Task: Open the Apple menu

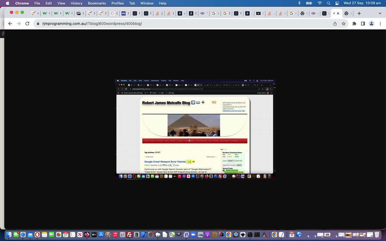Action: coord(8,3)
